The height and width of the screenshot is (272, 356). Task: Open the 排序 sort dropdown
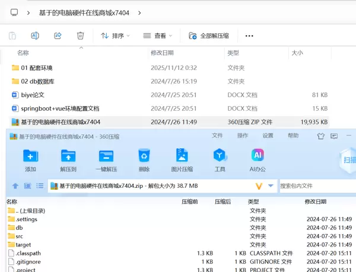pos(115,36)
